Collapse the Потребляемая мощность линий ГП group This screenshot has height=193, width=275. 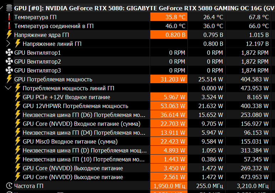pyautogui.click(x=8, y=88)
